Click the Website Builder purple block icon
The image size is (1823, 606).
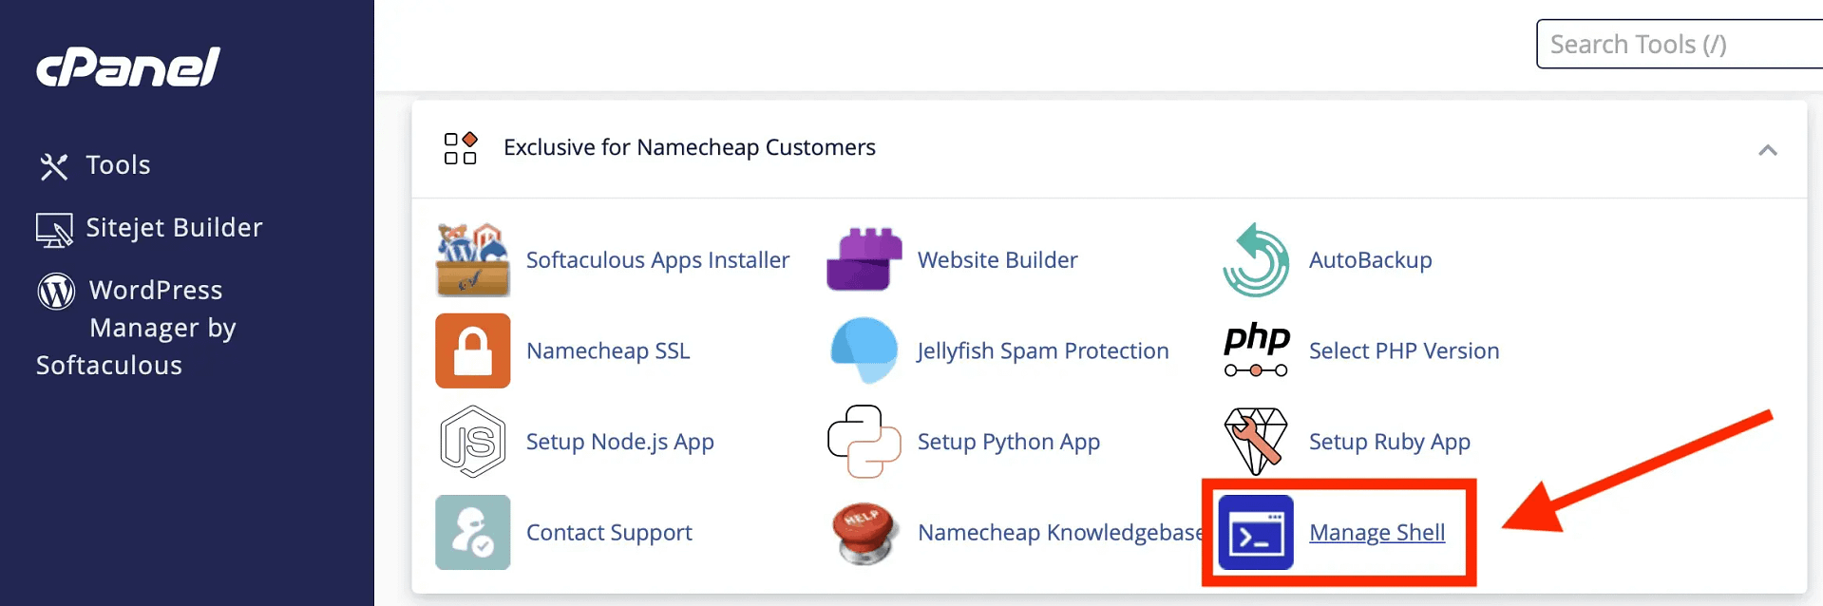(x=864, y=259)
